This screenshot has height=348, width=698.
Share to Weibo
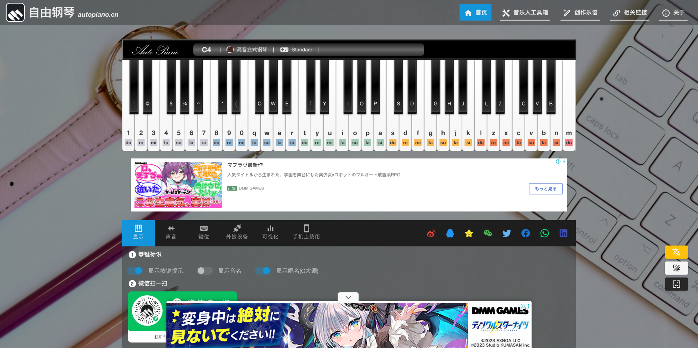point(431,233)
